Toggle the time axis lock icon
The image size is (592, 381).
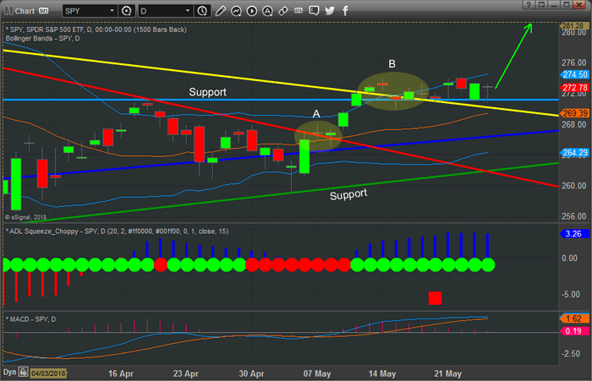coord(24,373)
